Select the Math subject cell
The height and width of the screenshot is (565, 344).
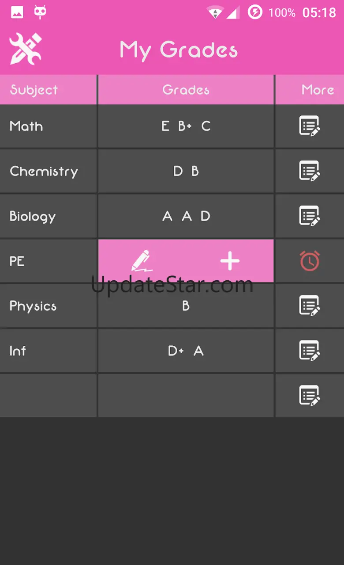[48, 126]
